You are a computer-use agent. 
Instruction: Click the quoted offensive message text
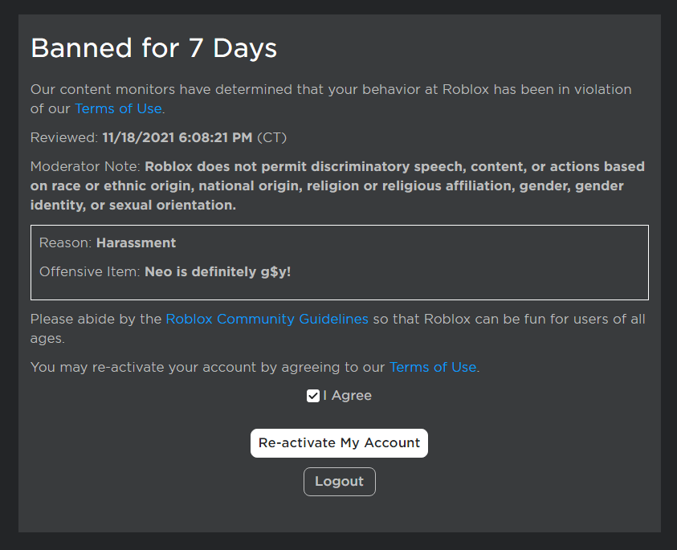[218, 272]
